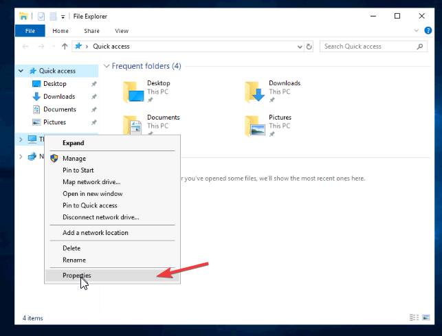The image size is (442, 336).
Task: Click pin icon next to Documents in sidebar
Action: click(x=94, y=109)
